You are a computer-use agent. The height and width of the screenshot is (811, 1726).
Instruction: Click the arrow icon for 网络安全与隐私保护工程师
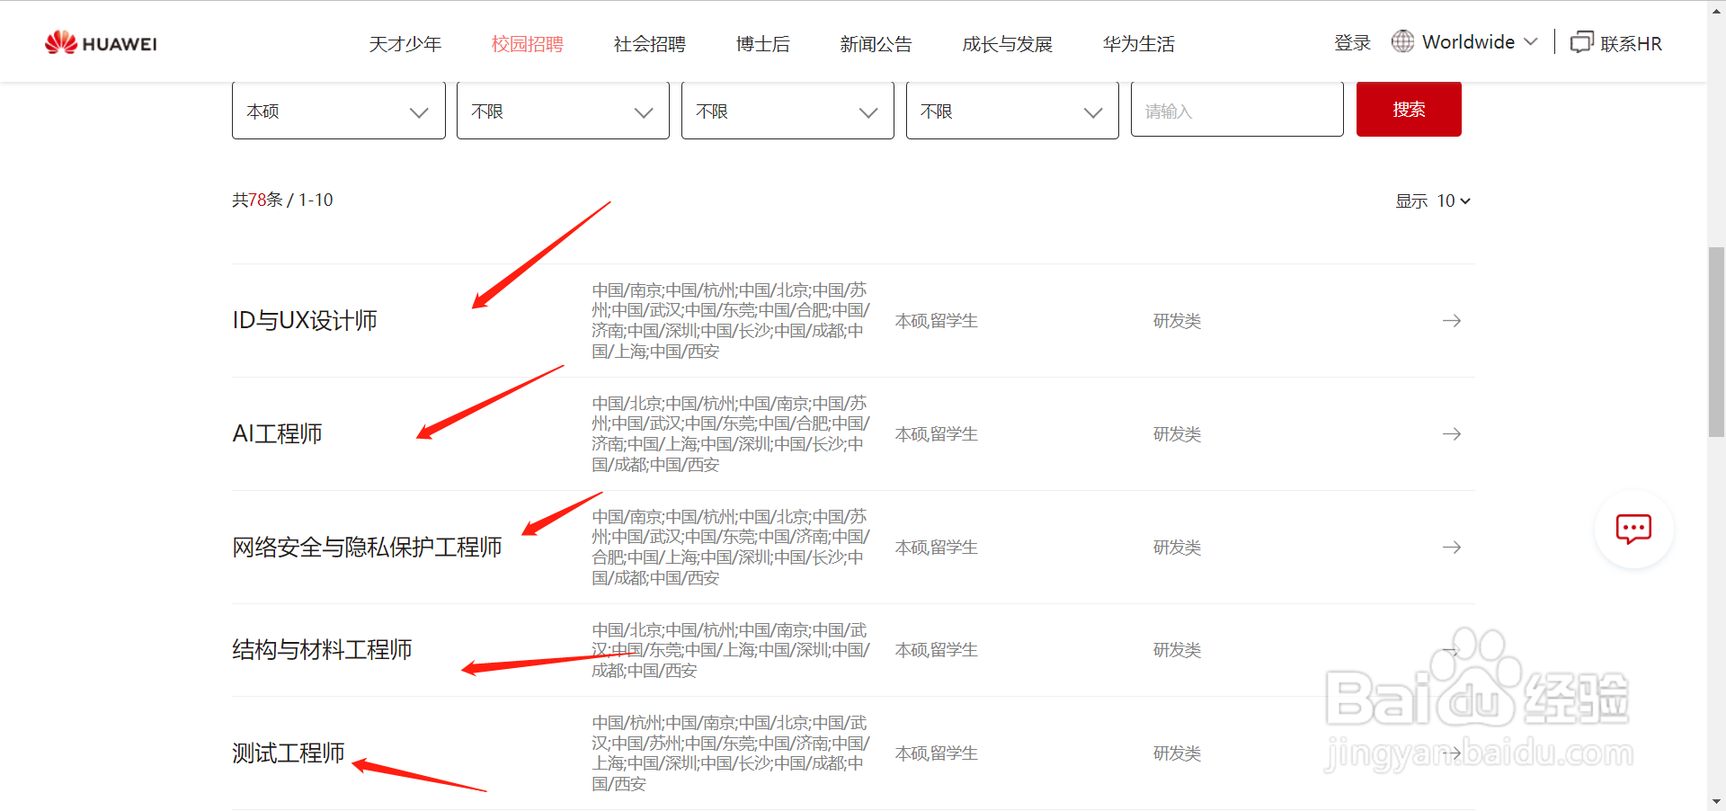tap(1452, 547)
